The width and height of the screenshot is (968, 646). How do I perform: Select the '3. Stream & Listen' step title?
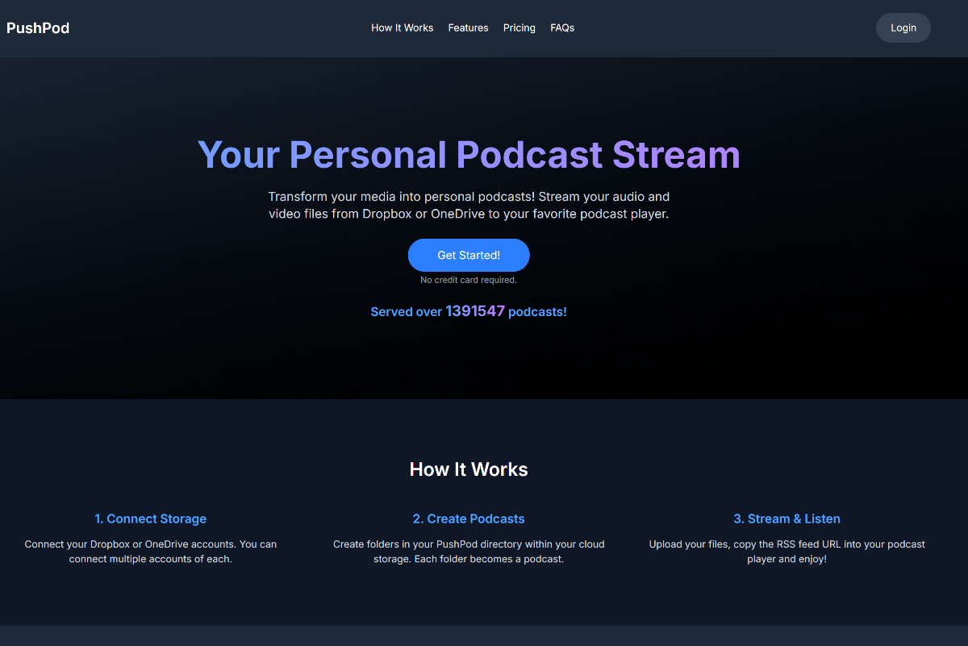coord(786,519)
